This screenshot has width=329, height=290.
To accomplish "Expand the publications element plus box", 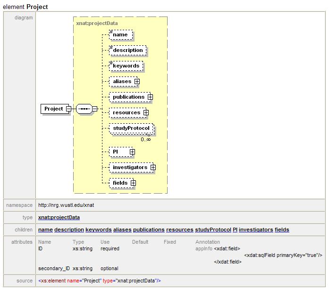I will pos(150,97).
